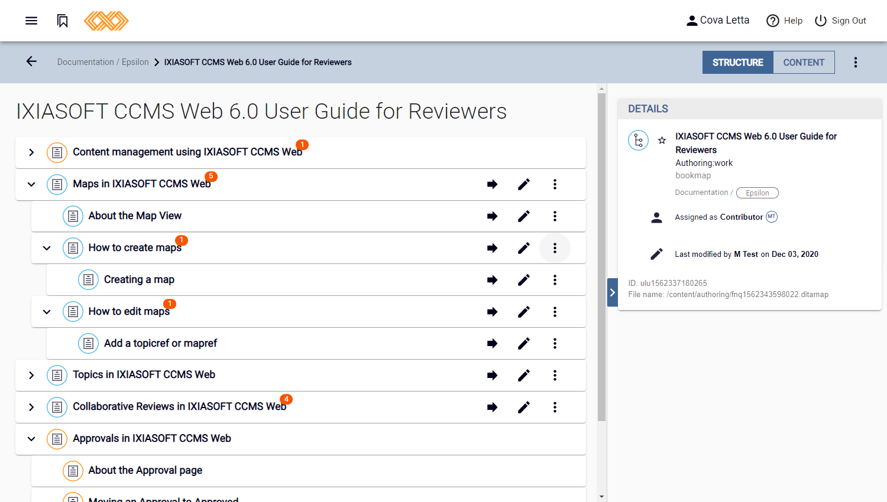Screen dimensions: 887x502
Task: Expand Topics in IXIASOFT CCMS Web
Action: pyautogui.click(x=31, y=376)
